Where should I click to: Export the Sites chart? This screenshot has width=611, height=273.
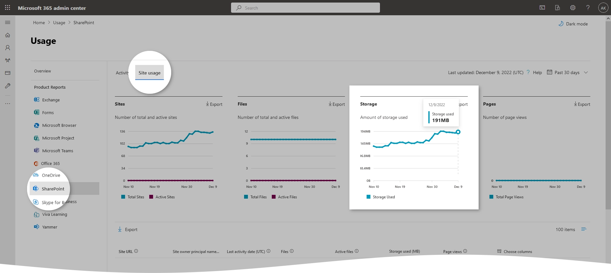(214, 104)
